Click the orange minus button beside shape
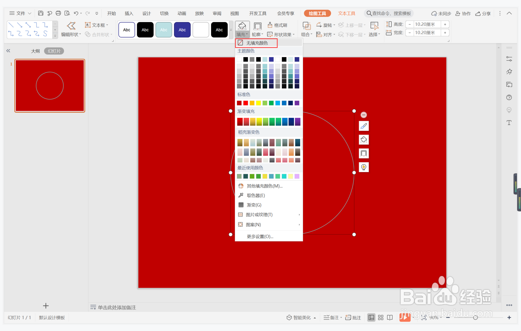 tap(363, 115)
